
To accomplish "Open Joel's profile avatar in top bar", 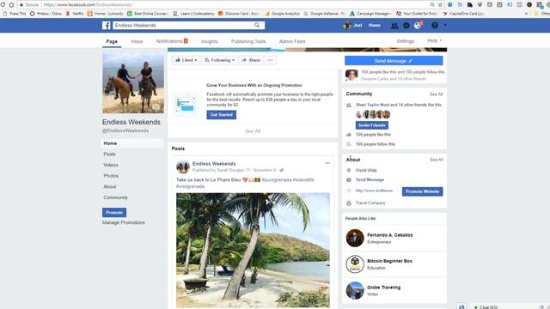I will (x=347, y=25).
